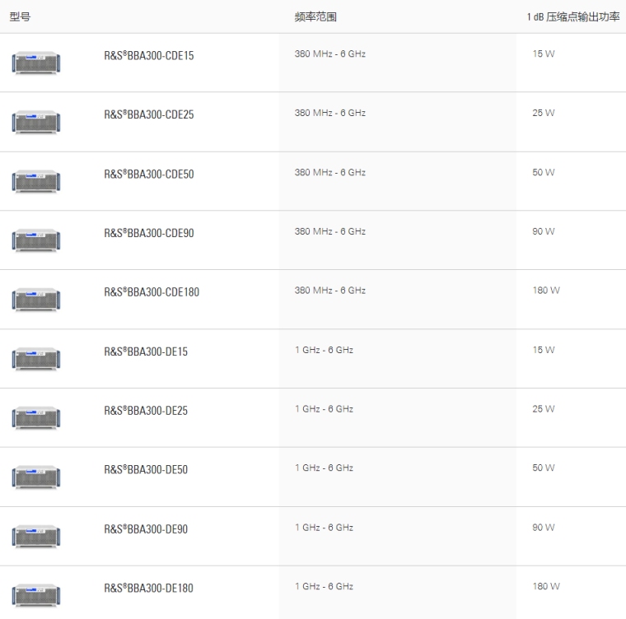Open the R&S BBA300-DE180 model link
This screenshot has height=619, width=626.
pyautogui.click(x=148, y=589)
